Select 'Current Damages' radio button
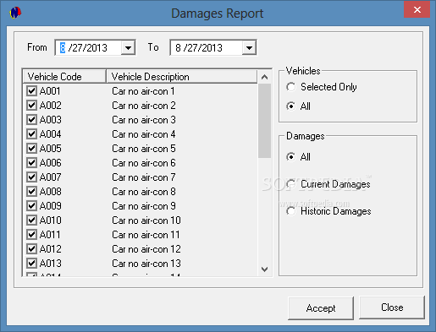436x332 pixels. (x=291, y=184)
